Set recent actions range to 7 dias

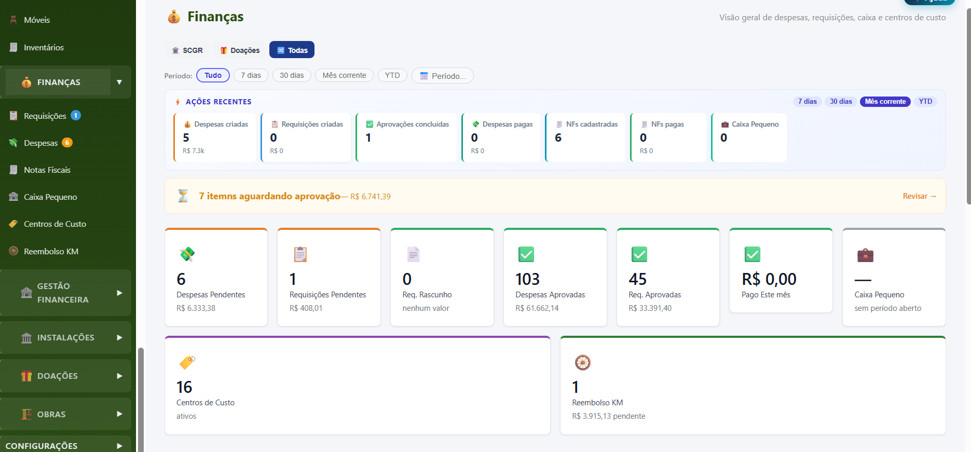tap(807, 102)
